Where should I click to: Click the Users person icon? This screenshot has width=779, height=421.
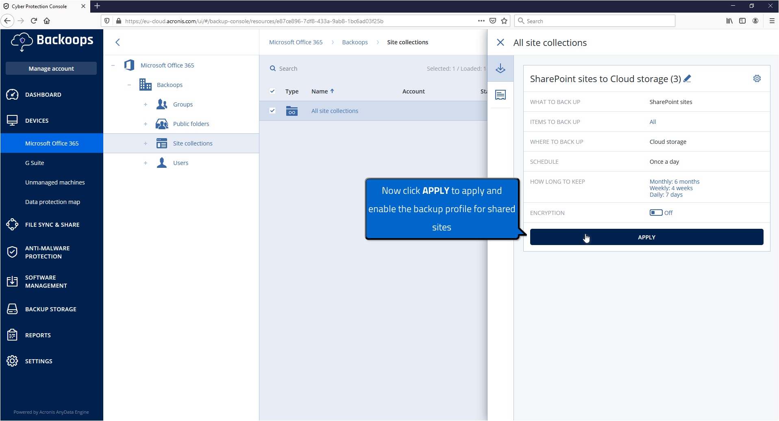(162, 163)
